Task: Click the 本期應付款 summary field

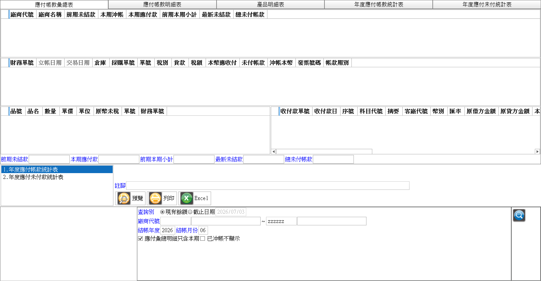Action: [x=119, y=159]
